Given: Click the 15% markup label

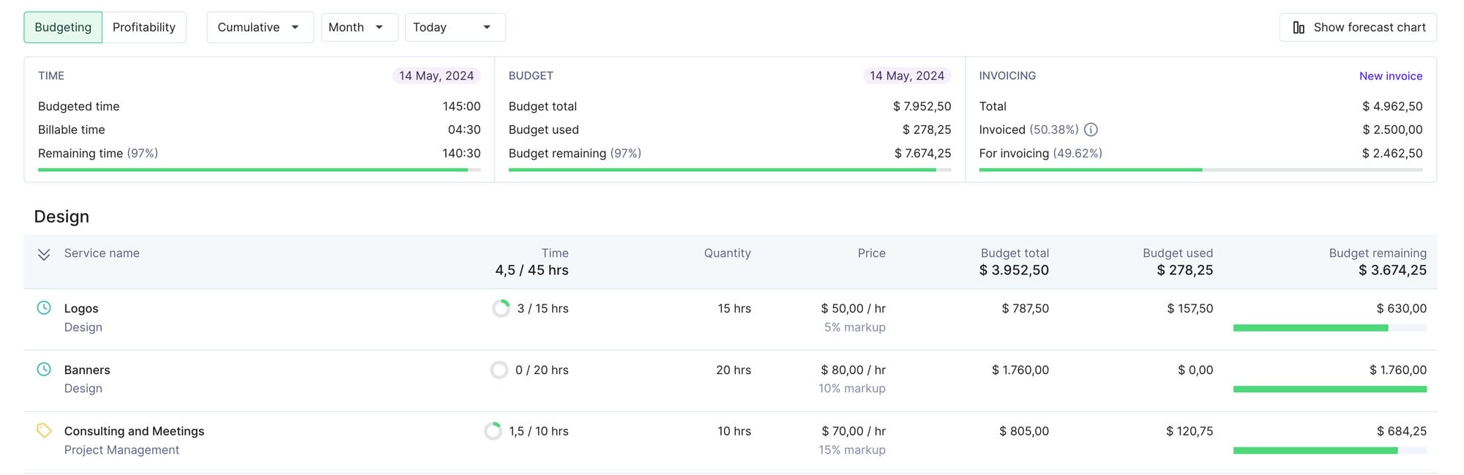Looking at the screenshot, I should [x=852, y=450].
